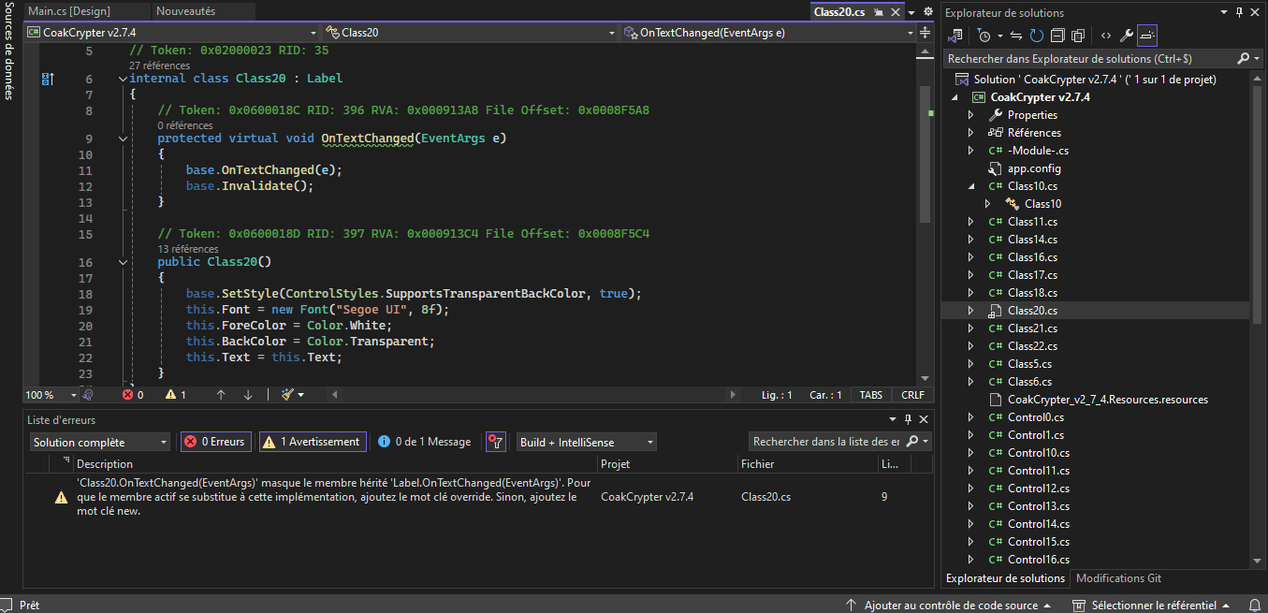Click the View Code angle-brackets icon
1268x613 pixels.
(1105, 36)
